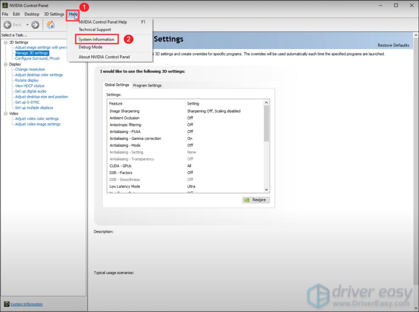Open Adjust video image settings
Screen dimensions: 419x312
pos(38,124)
